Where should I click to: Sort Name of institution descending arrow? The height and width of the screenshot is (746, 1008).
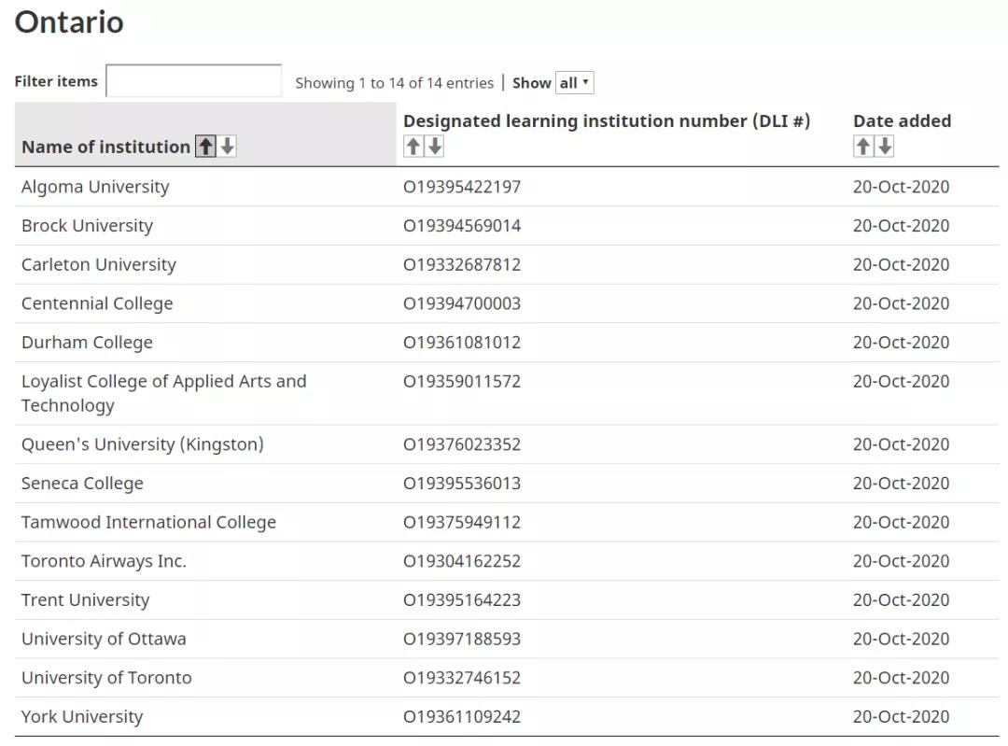(228, 147)
